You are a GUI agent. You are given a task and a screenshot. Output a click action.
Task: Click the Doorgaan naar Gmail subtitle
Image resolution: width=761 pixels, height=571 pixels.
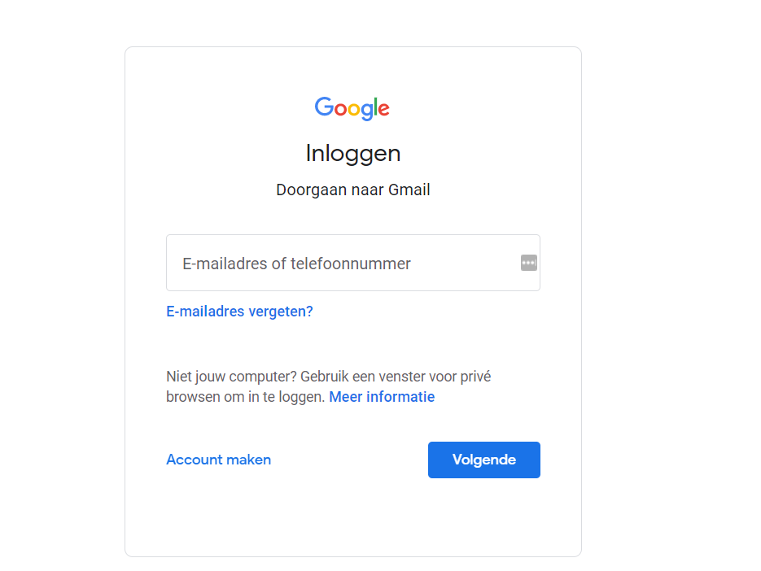[353, 190]
